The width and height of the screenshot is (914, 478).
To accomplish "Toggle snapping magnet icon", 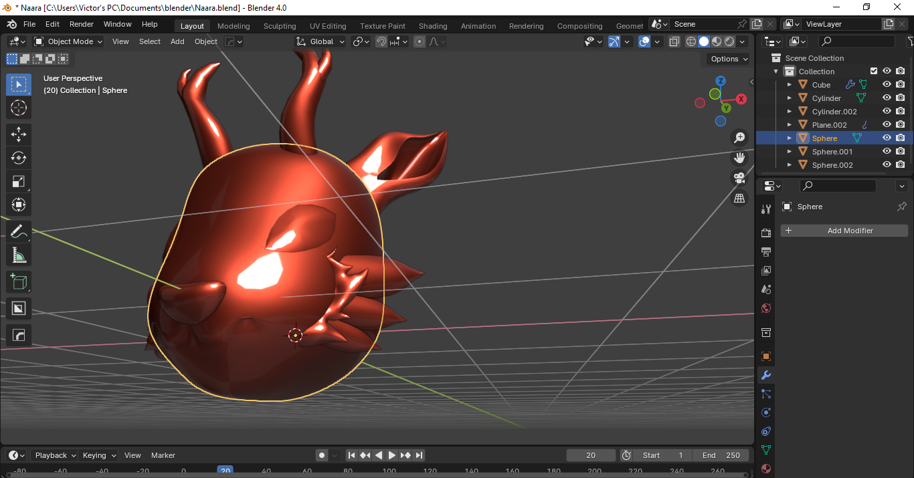I will 381,41.
